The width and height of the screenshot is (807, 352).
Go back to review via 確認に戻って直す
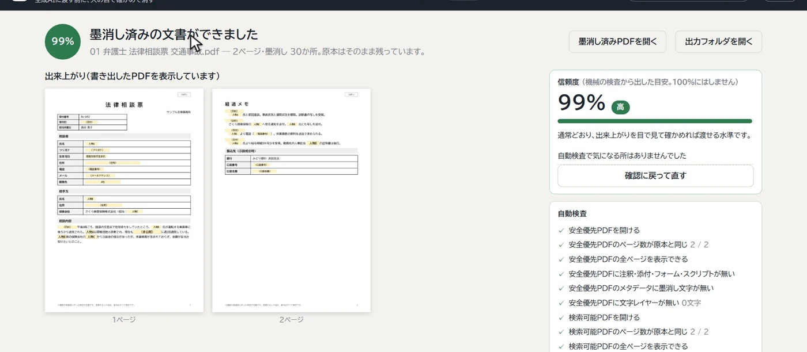click(655, 175)
